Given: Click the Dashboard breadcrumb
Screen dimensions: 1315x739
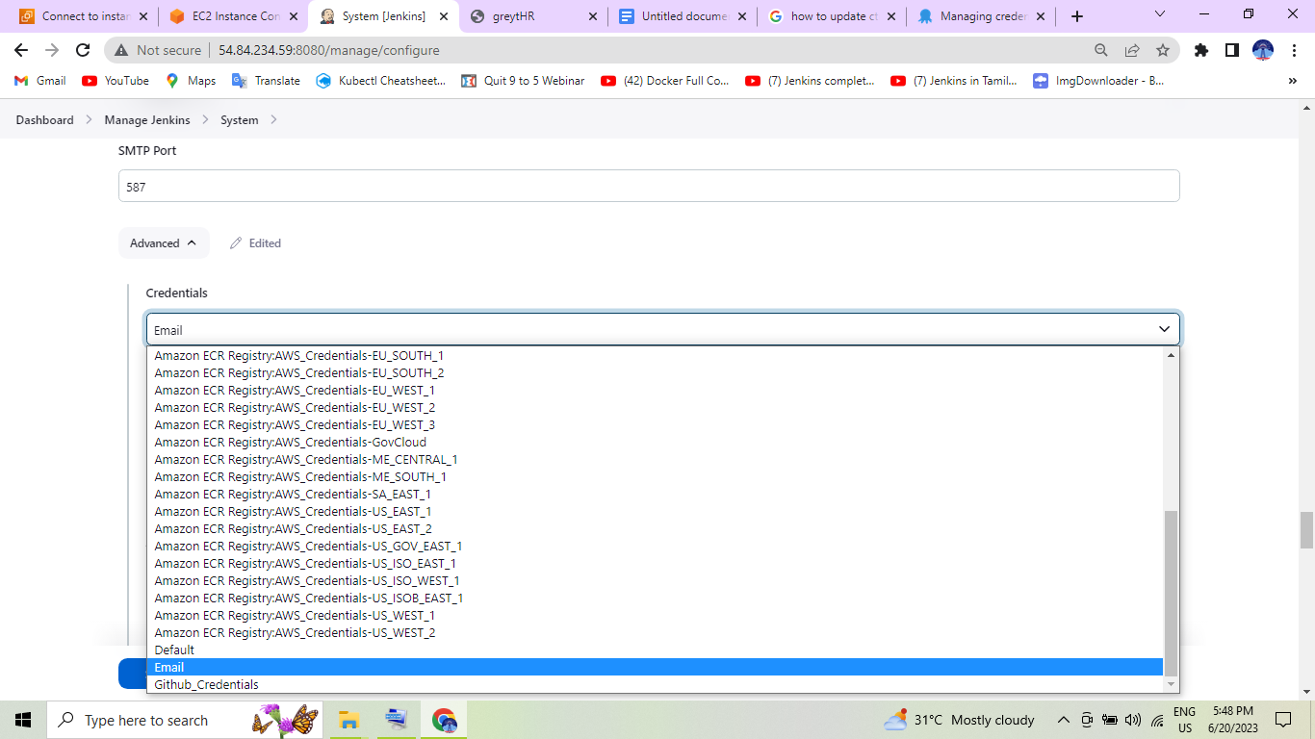Looking at the screenshot, I should tap(44, 120).
